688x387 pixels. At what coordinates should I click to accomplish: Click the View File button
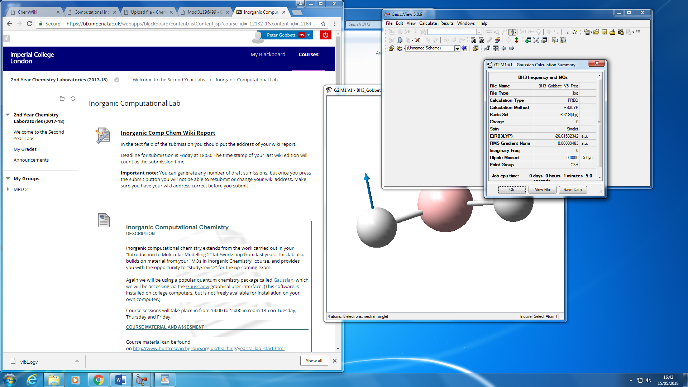click(x=542, y=190)
